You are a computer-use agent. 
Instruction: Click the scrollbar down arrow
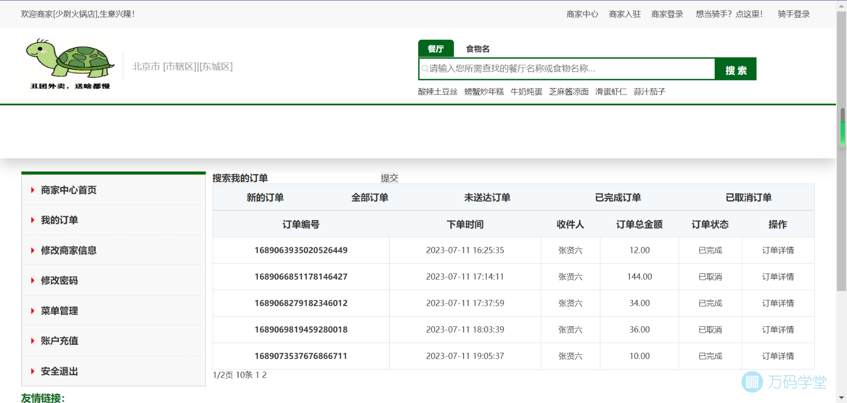point(842,397)
